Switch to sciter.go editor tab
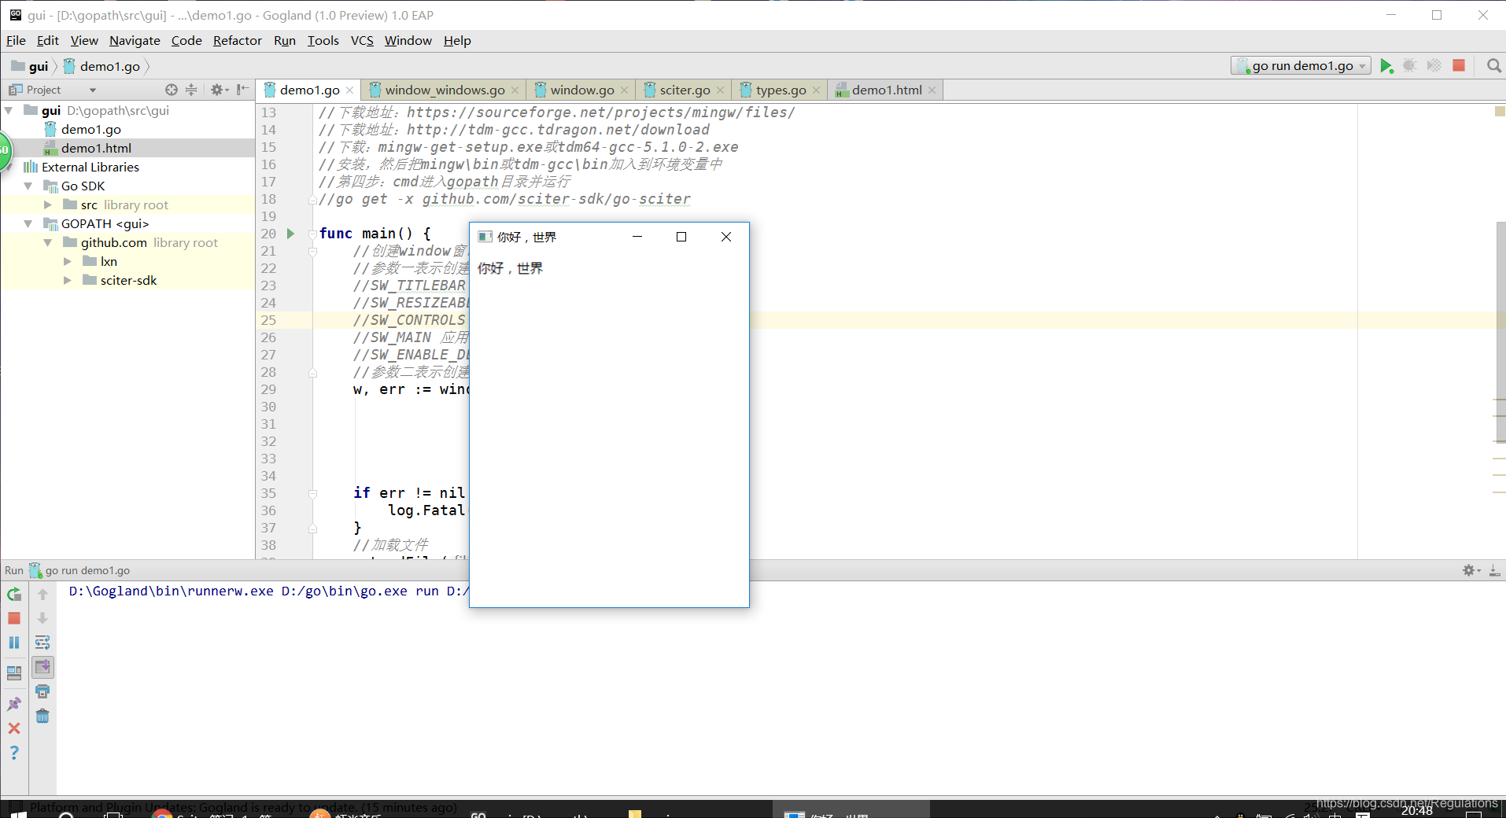This screenshot has width=1506, height=818. pyautogui.click(x=685, y=90)
